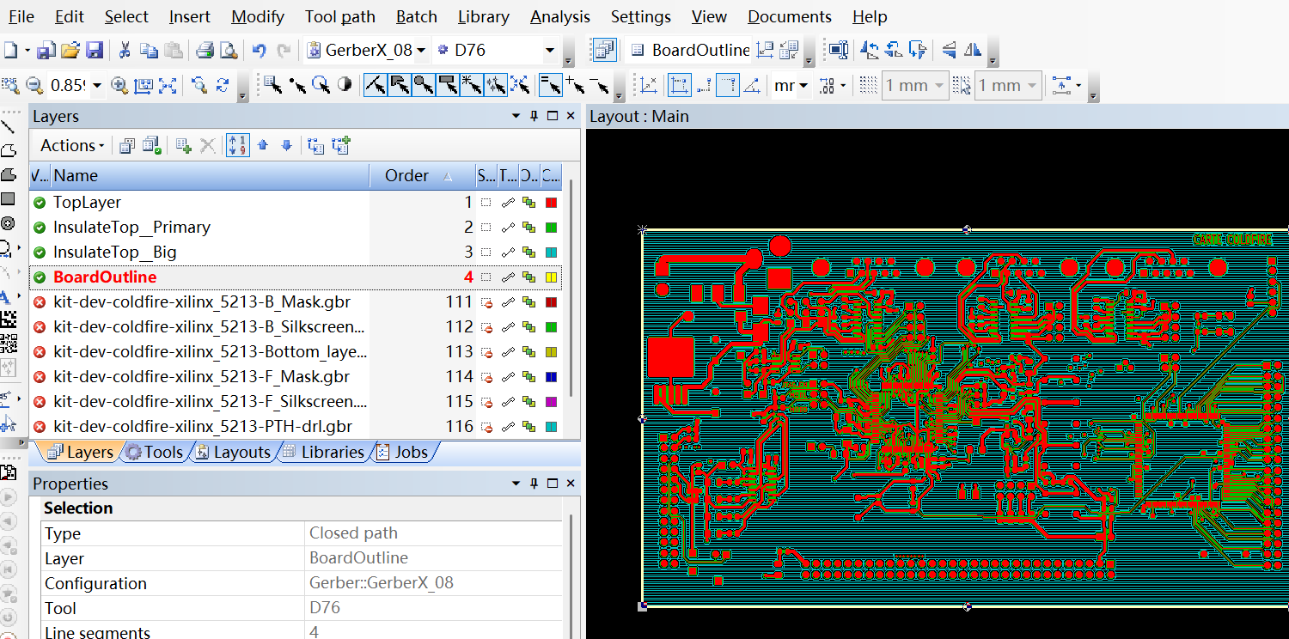The image size is (1289, 639).
Task: Click the Copy icon in main toolbar
Action: click(149, 50)
